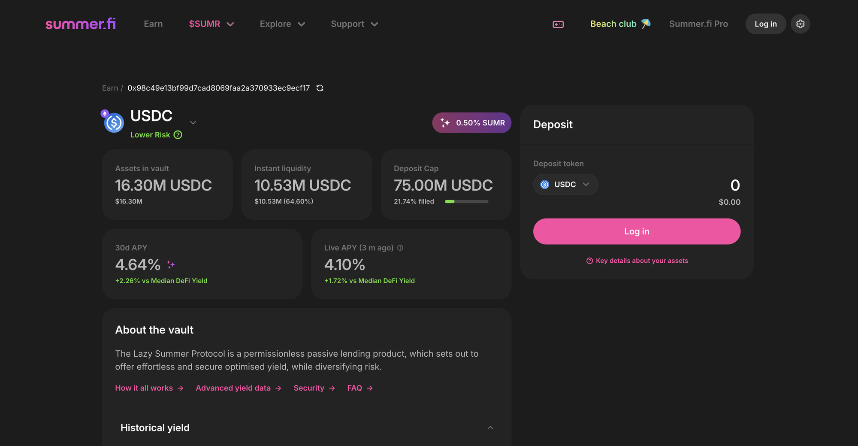The width and height of the screenshot is (858, 446).
Task: Click the 4.10% Live APY value
Action: pyautogui.click(x=344, y=265)
